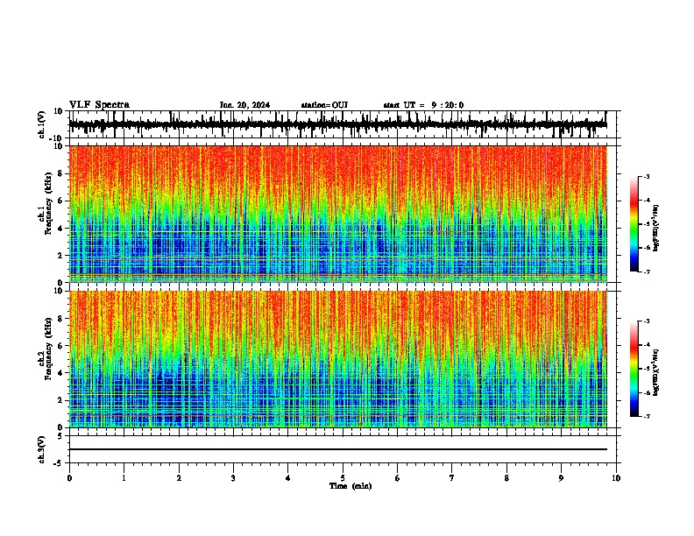Click the "-10" tick on ch.1(V) axis
The width and height of the screenshot is (694, 536).
pos(57,138)
